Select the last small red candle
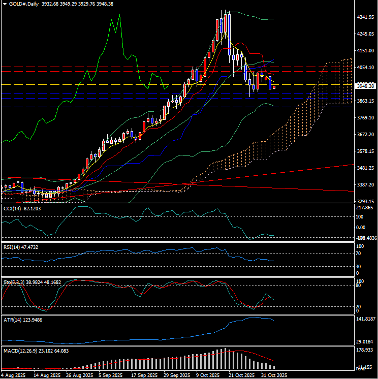The height and width of the screenshot is (379, 378). (x=274, y=87)
